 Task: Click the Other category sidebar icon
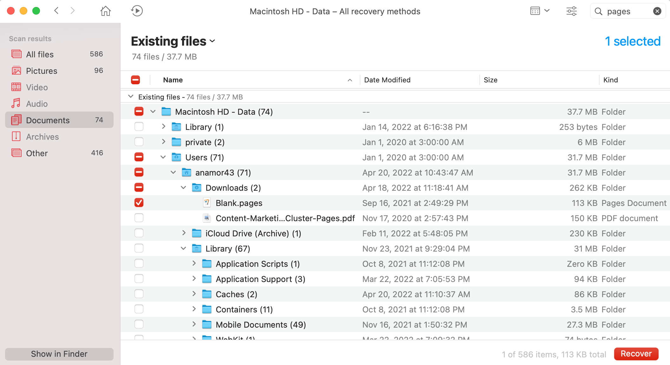coord(16,153)
